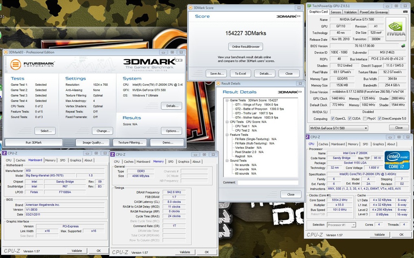Open Graphics tab in CPU-Z processor window

[378, 144]
